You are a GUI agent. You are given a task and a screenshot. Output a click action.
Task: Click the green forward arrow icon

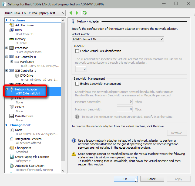(x=77, y=13)
